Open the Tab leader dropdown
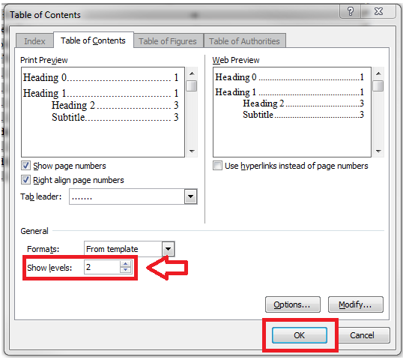The height and width of the screenshot is (360, 403). click(190, 196)
